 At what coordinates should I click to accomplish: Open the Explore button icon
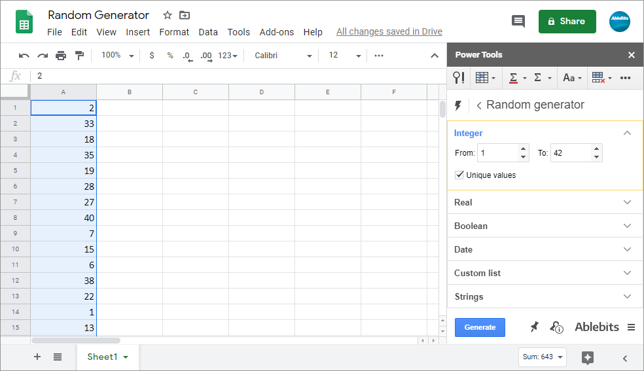coord(588,357)
